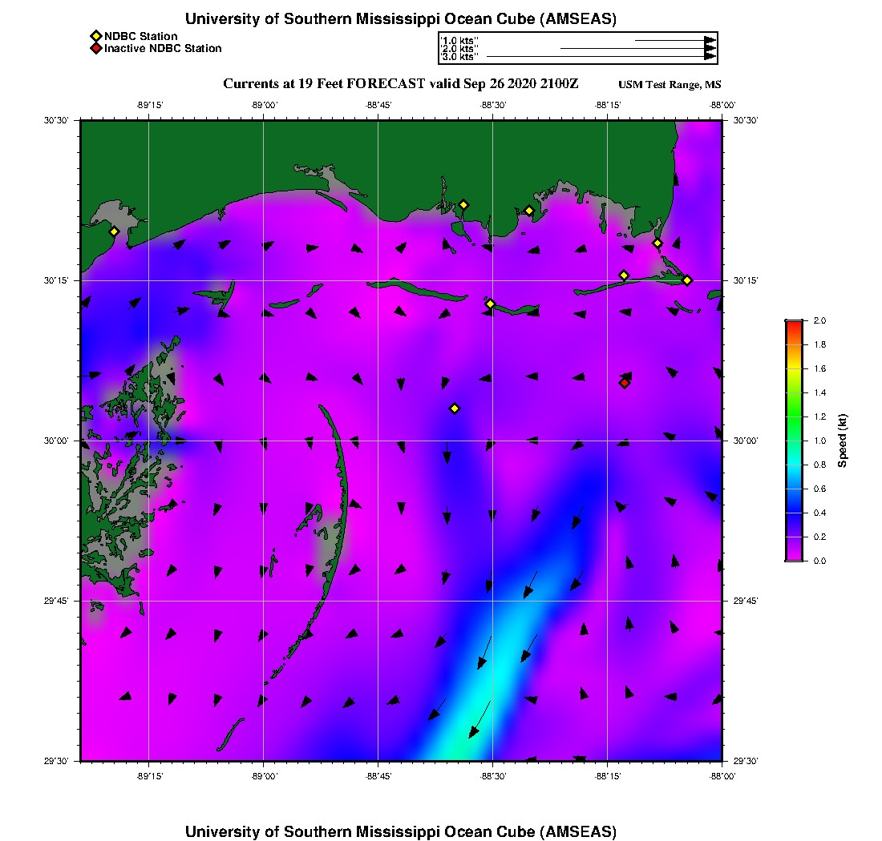Click the red inactive NDBC station marker on map
Image resolution: width=882 pixels, height=841 pixels.
pos(624,383)
